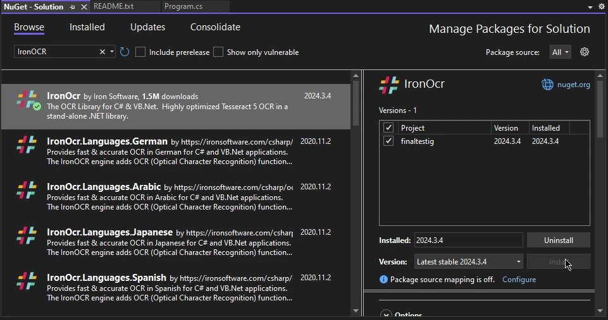Open package source settings gear
This screenshot has height=320, width=608.
[585, 52]
